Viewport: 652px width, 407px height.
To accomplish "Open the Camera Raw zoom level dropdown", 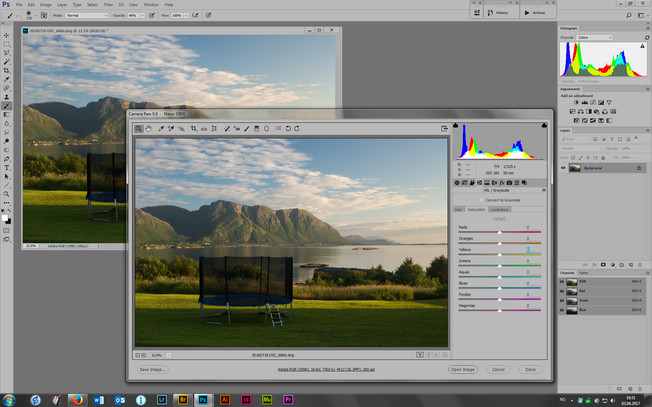I will pyautogui.click(x=169, y=355).
